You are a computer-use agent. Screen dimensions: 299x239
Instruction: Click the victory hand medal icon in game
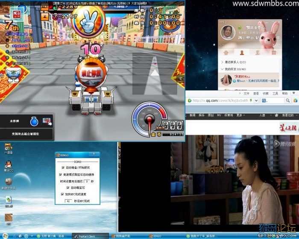tap(88, 21)
